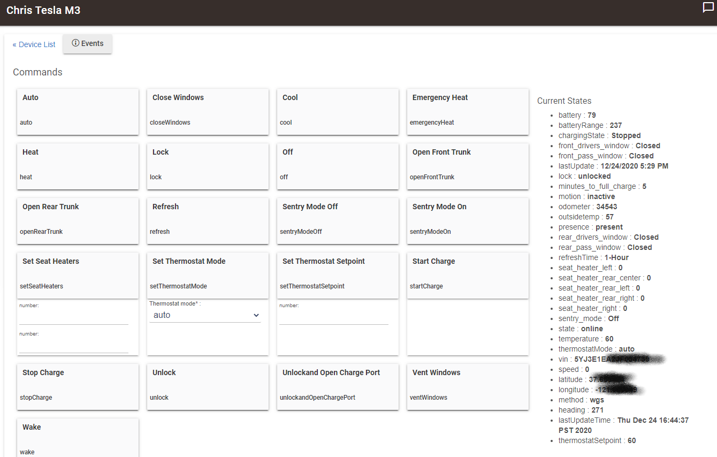The width and height of the screenshot is (717, 457).
Task: Select the method : wgs entry
Action: coord(581,400)
